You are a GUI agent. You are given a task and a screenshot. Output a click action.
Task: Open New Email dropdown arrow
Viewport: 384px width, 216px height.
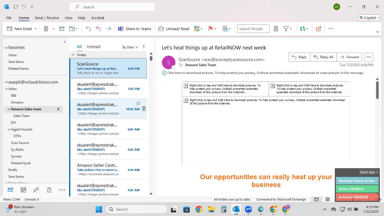[x=35, y=29]
